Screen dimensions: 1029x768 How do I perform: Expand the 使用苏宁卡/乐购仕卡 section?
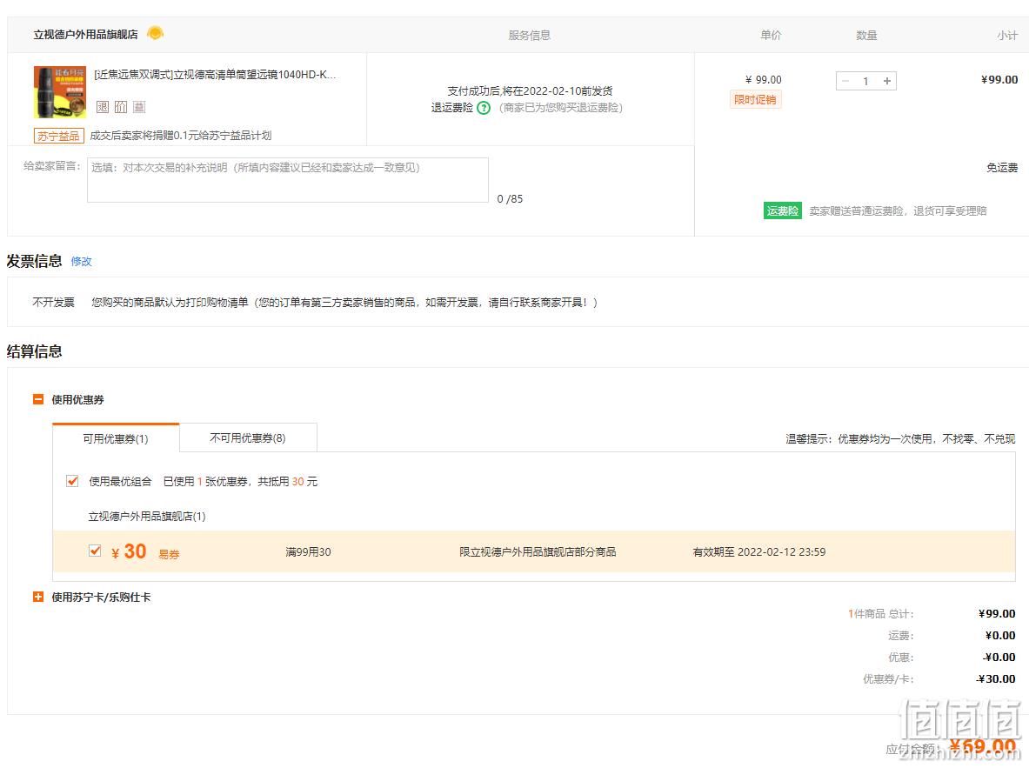tap(38, 597)
